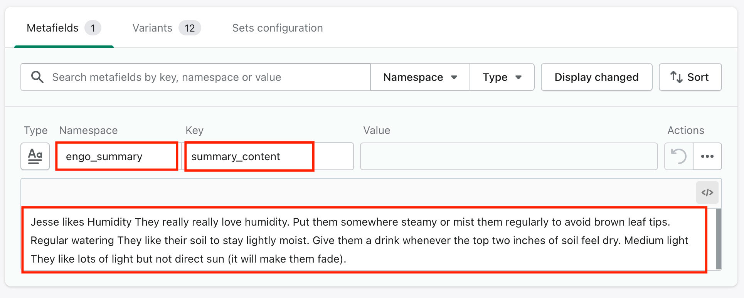
Task: Toggle the HTML code view icon
Action: coord(707,193)
